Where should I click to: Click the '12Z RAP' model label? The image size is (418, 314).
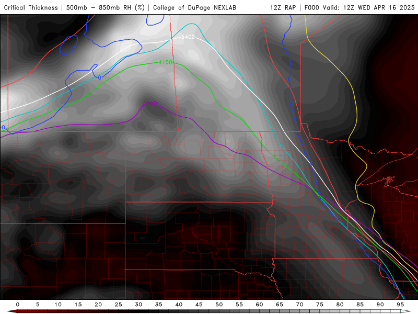point(283,7)
